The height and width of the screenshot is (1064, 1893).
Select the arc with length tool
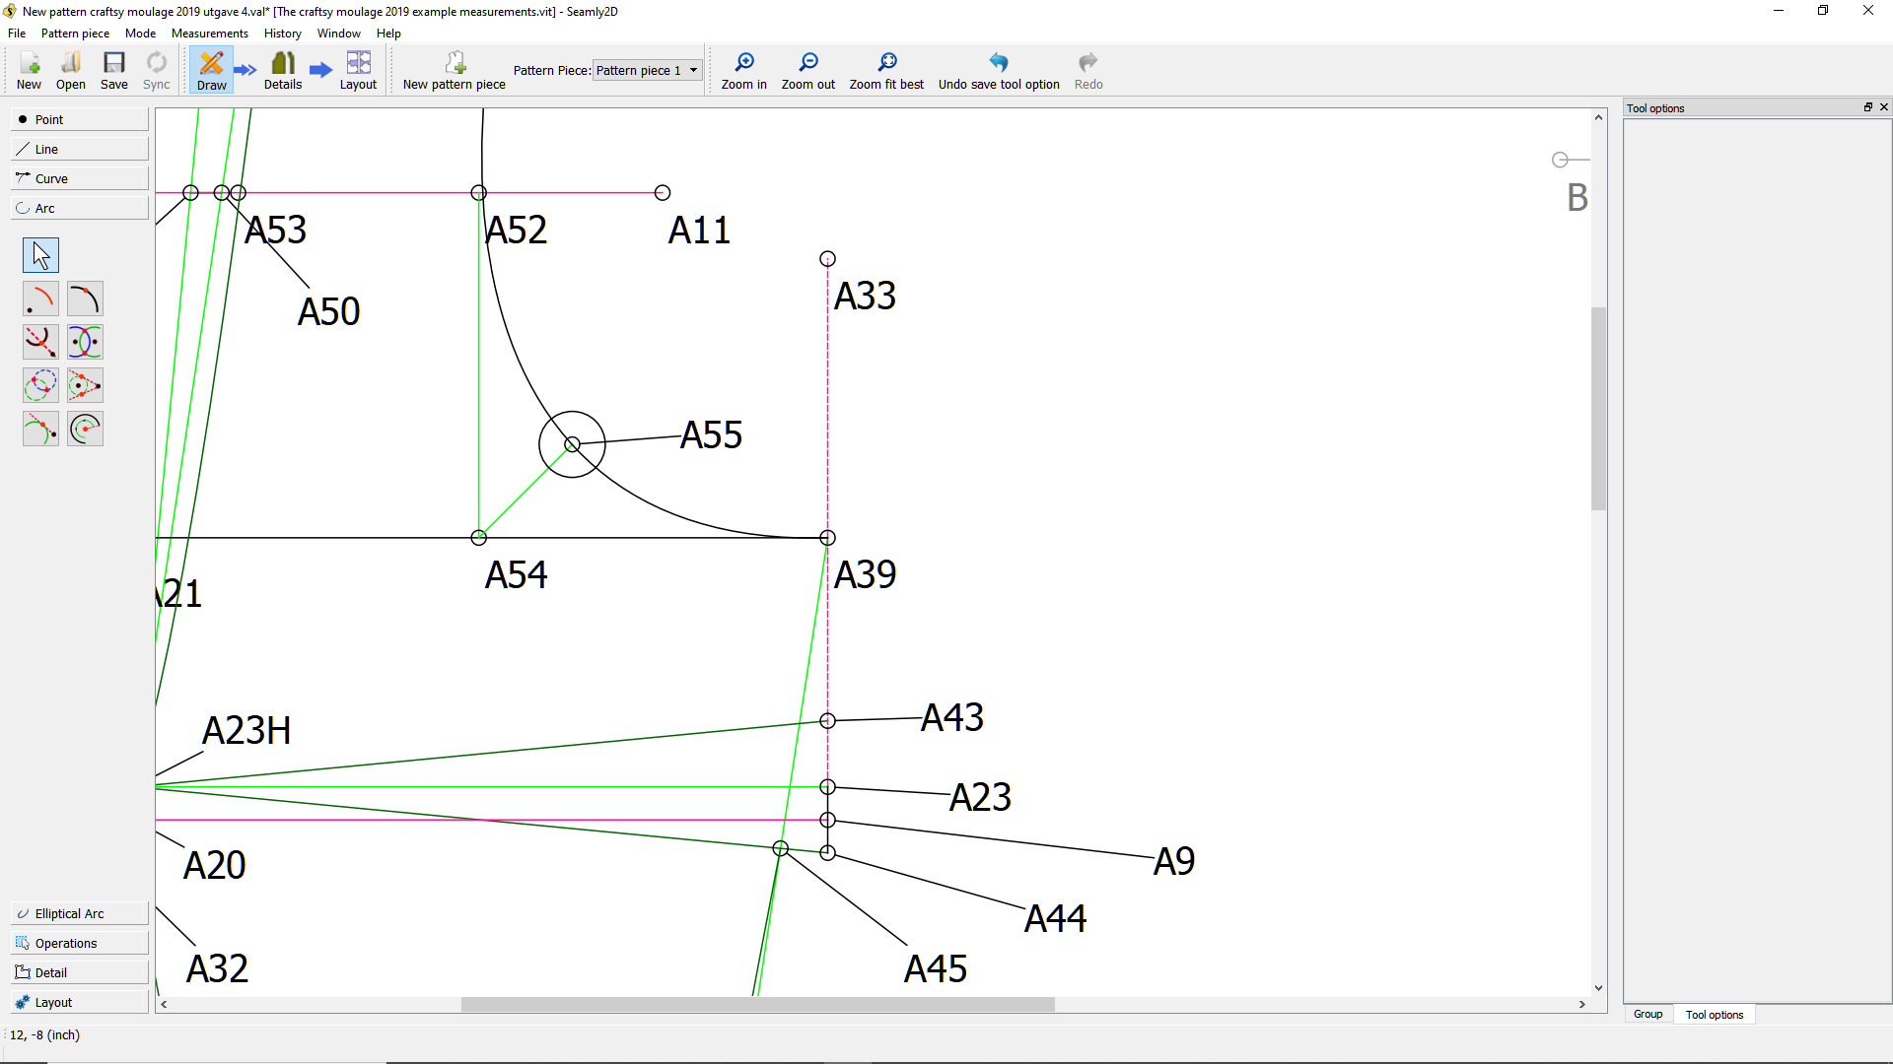coord(85,429)
